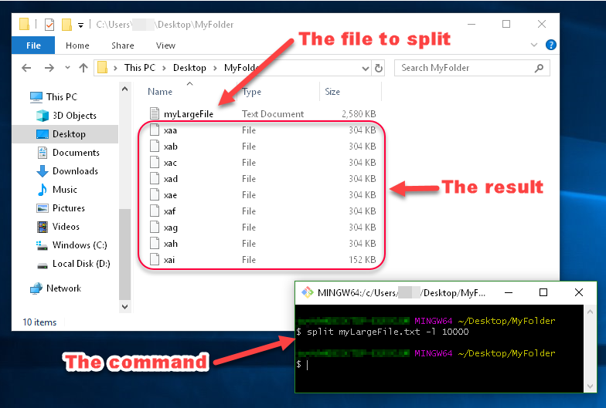The image size is (606, 408).
Task: Open the View ribbon tab
Action: [x=165, y=46]
